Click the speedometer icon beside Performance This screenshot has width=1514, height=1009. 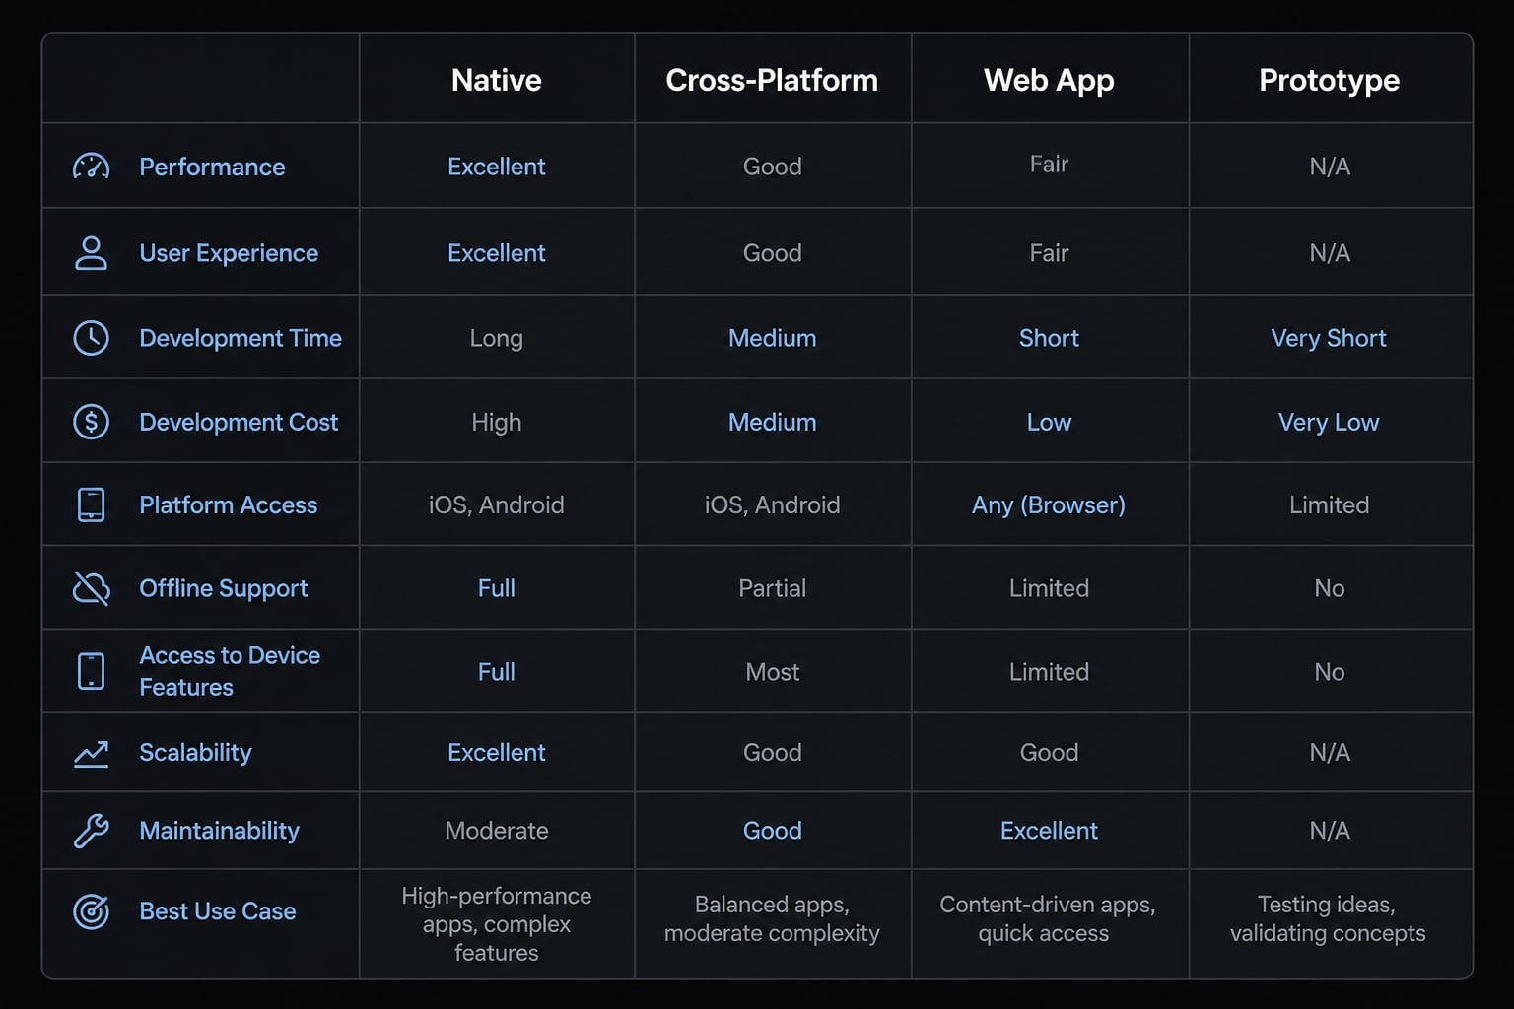pos(91,167)
